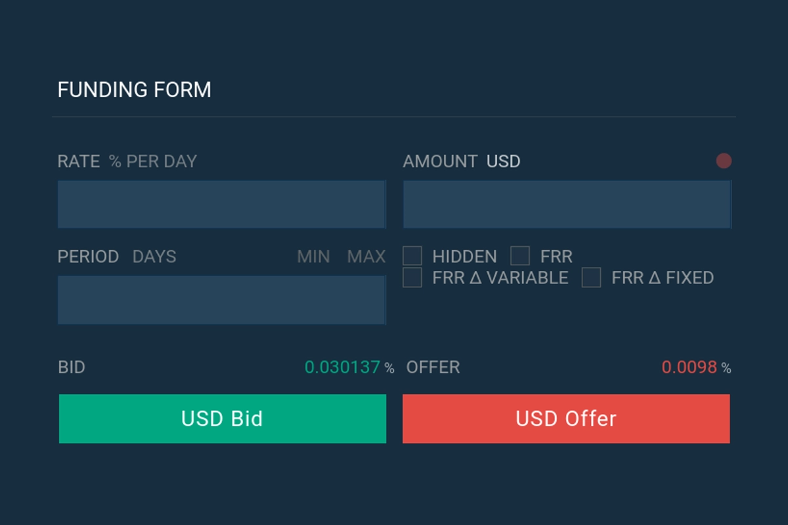Viewport: 788px width, 525px height.
Task: Click the green bid rate 0.030137
Action: click(343, 367)
